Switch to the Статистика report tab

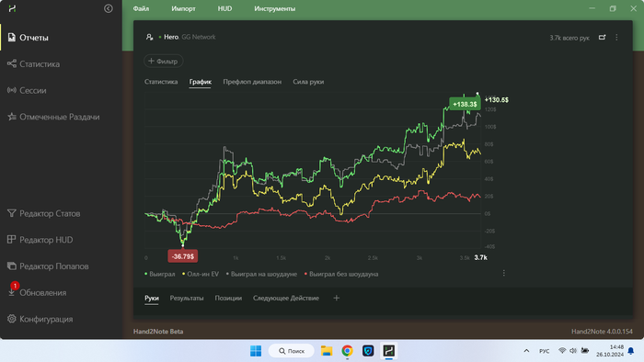pos(161,82)
